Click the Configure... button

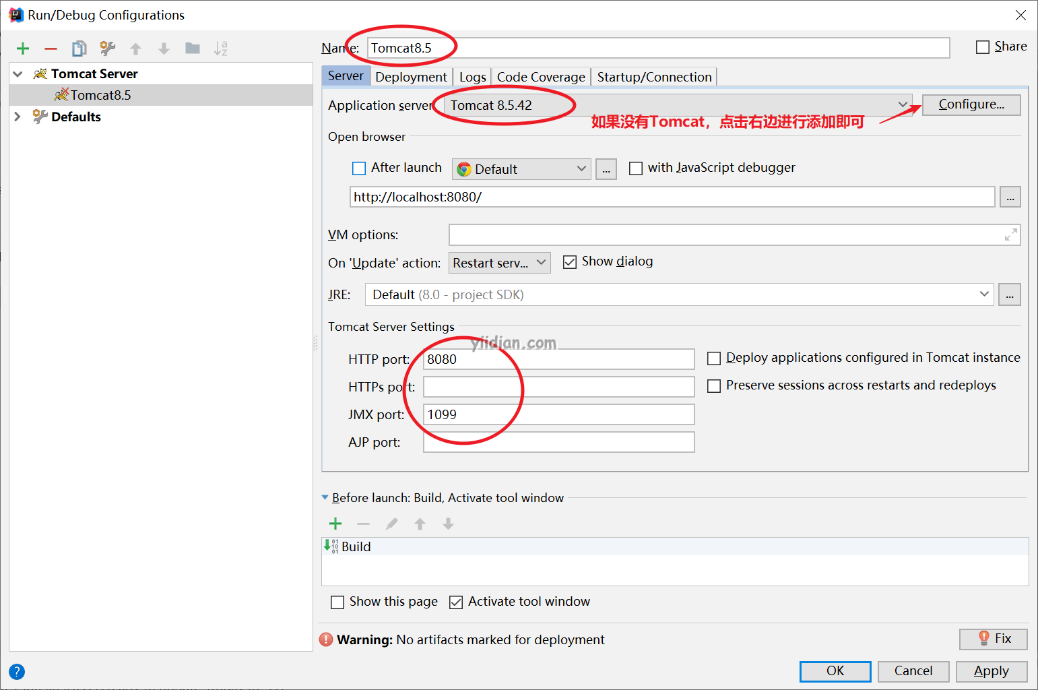pos(971,104)
